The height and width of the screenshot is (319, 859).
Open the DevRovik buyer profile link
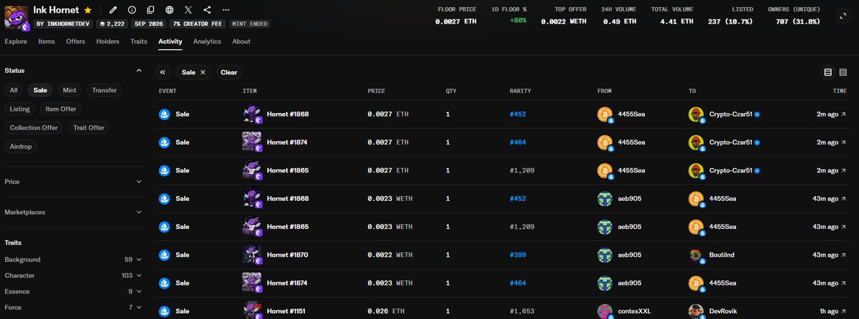[724, 311]
